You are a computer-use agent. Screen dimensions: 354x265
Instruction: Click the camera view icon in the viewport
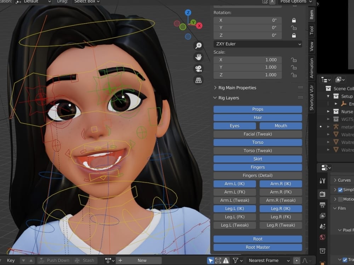tap(199, 69)
